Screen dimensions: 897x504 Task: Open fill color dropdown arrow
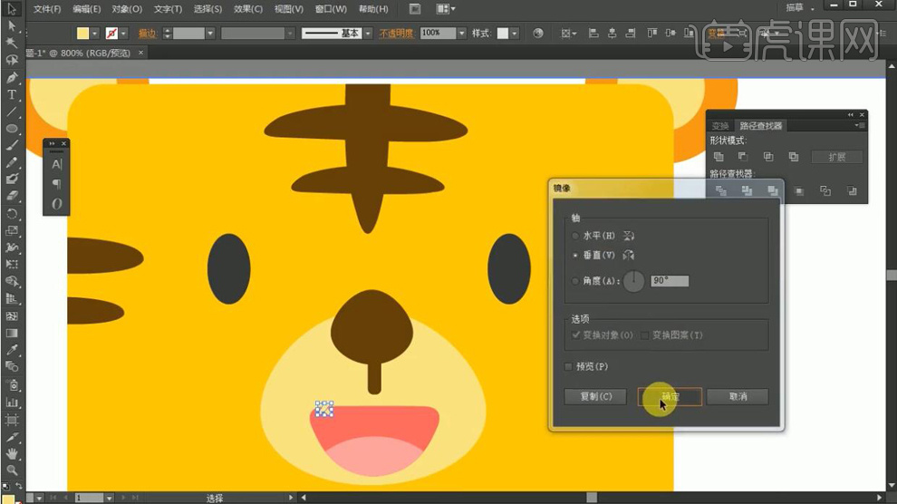pos(95,34)
